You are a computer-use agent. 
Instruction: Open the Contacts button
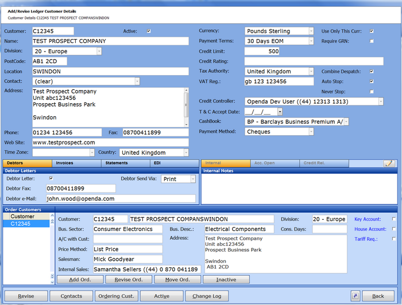coord(71,296)
